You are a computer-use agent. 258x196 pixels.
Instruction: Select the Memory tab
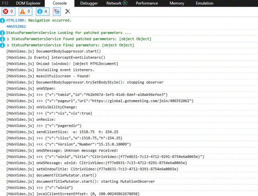click(177, 3)
